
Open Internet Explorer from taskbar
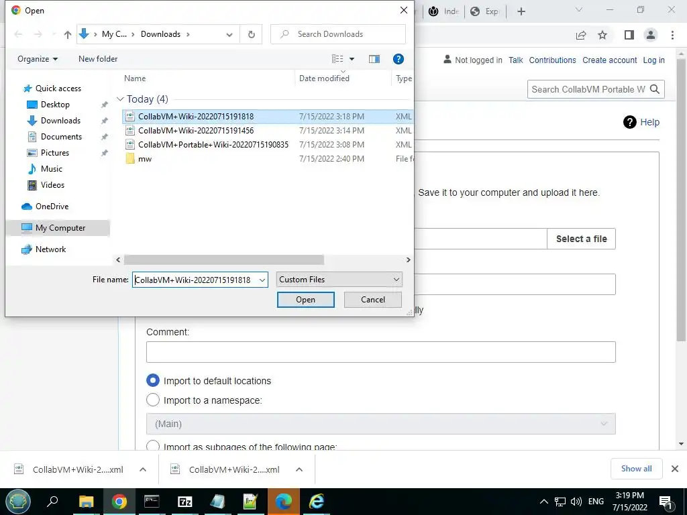pyautogui.click(x=317, y=502)
